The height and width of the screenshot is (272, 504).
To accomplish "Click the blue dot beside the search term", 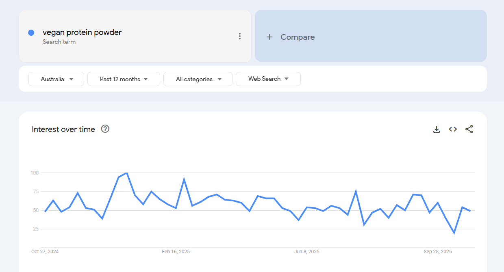I will 31,33.
